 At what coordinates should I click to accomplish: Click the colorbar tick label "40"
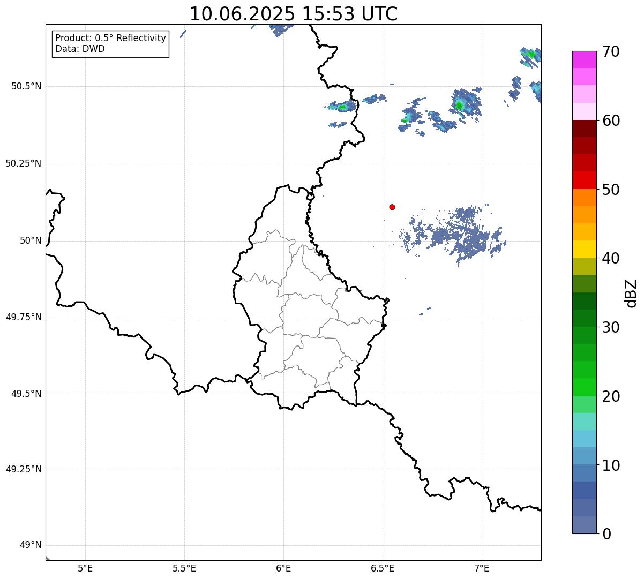611,258
